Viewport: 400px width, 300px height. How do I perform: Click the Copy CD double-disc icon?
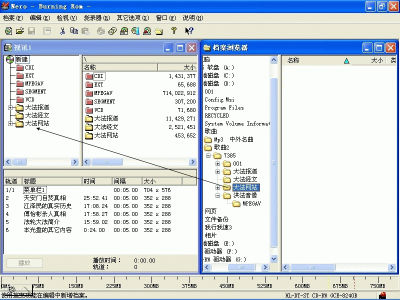tap(111, 31)
